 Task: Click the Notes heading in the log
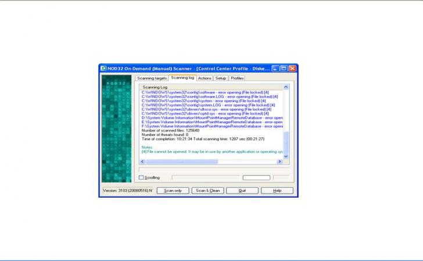[x=147, y=148]
